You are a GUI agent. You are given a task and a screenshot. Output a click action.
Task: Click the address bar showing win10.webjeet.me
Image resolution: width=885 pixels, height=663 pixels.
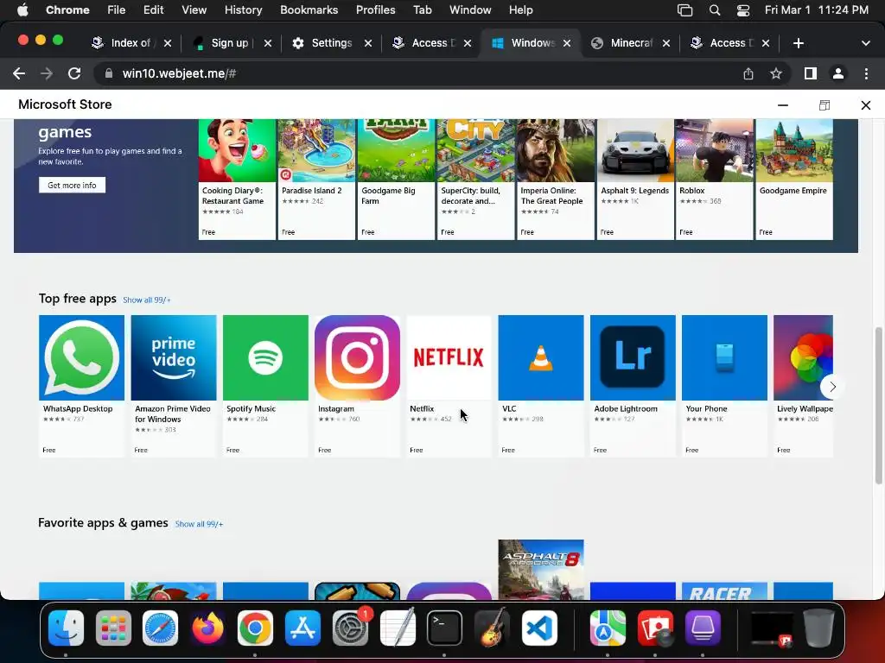(417, 73)
